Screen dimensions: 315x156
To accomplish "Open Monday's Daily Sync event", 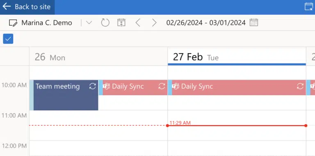I will pos(133,87).
